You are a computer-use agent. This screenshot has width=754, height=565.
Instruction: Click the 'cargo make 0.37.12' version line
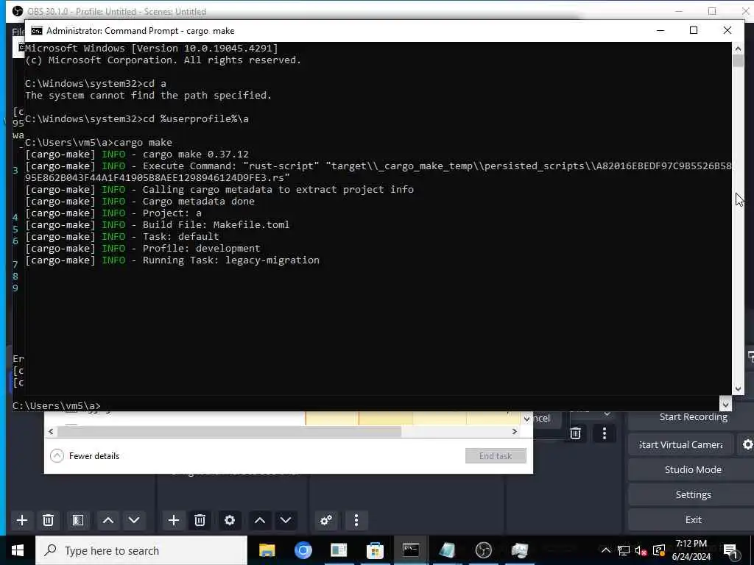tap(137, 154)
